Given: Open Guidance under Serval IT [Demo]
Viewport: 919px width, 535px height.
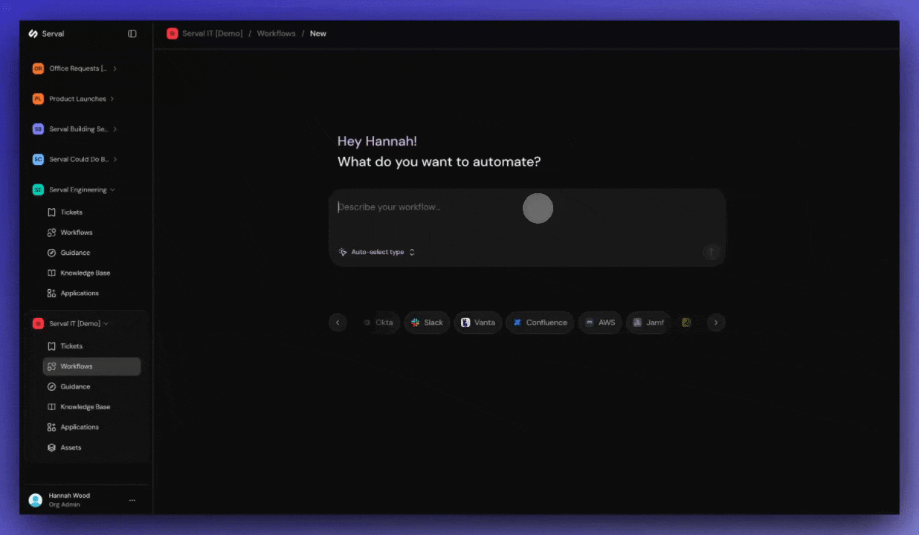Looking at the screenshot, I should [x=75, y=386].
